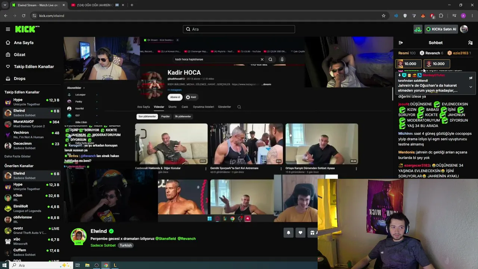The height and width of the screenshot is (269, 478).
Task: Open Hype channel in followed list
Action: coord(32,102)
